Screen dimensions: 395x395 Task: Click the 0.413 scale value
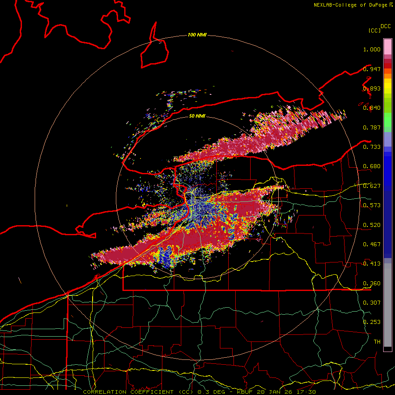(x=372, y=264)
